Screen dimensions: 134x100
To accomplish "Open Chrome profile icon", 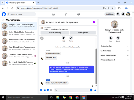I will point(126,8).
